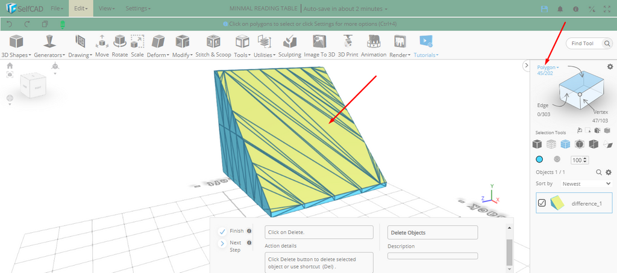This screenshot has height=273, width=617.
Task: Toggle the half-open cube selection tool
Action: [594, 144]
